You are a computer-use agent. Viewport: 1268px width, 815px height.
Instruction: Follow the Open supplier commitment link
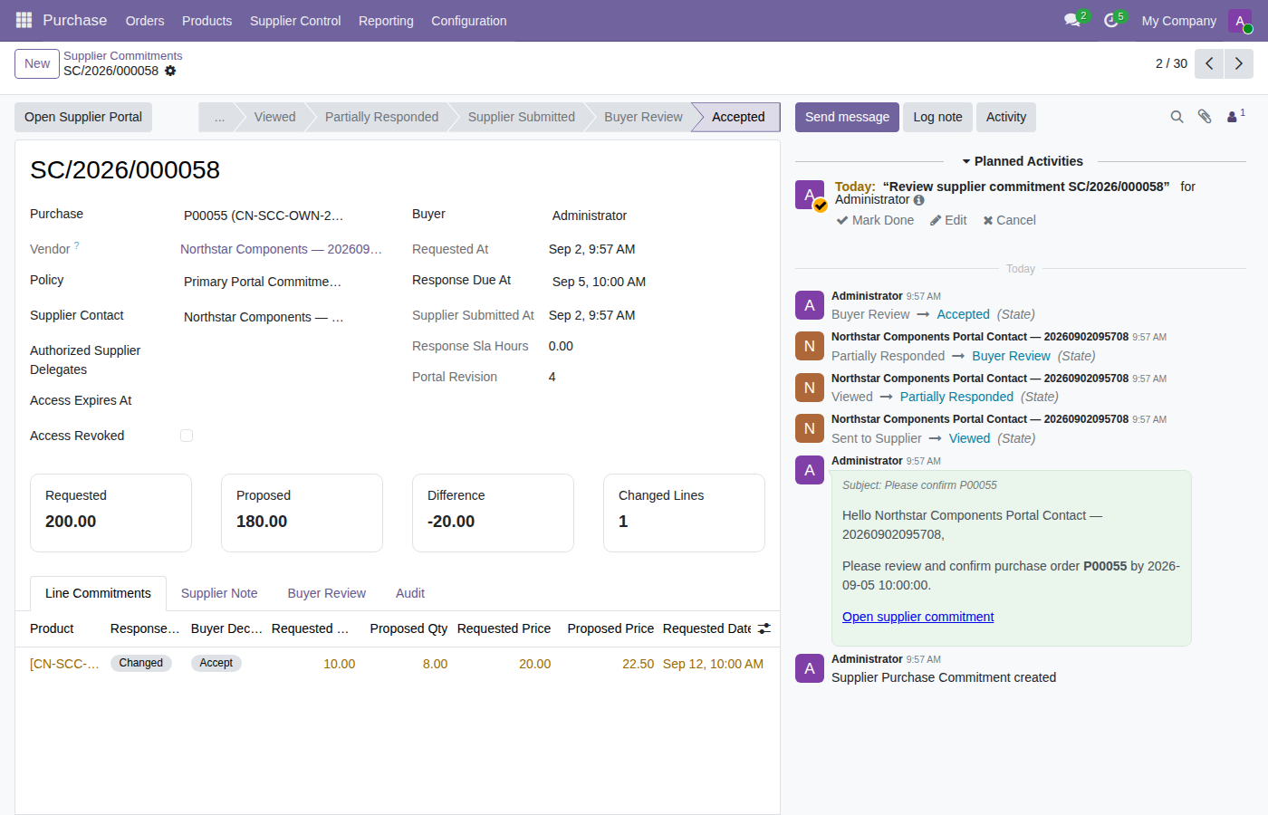[917, 617]
